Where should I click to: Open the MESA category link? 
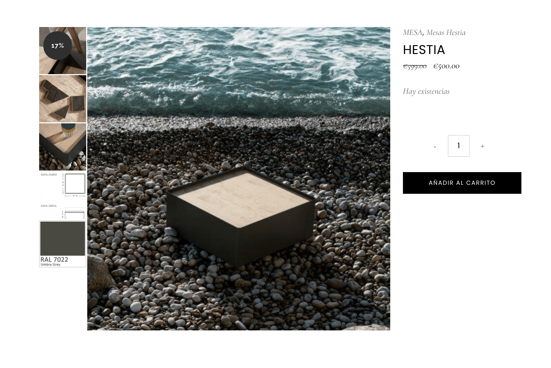pos(412,33)
